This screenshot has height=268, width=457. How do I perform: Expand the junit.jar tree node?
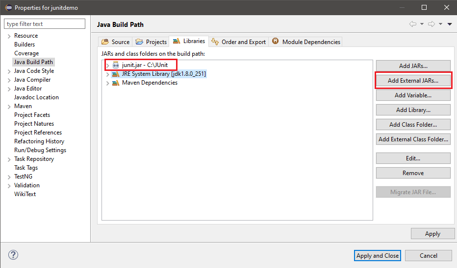pyautogui.click(x=108, y=65)
